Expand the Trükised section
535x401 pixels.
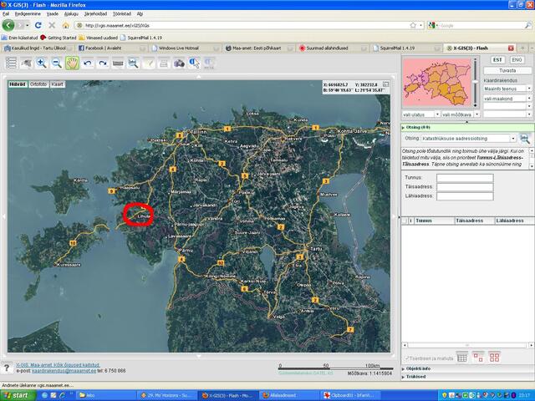pos(467,377)
